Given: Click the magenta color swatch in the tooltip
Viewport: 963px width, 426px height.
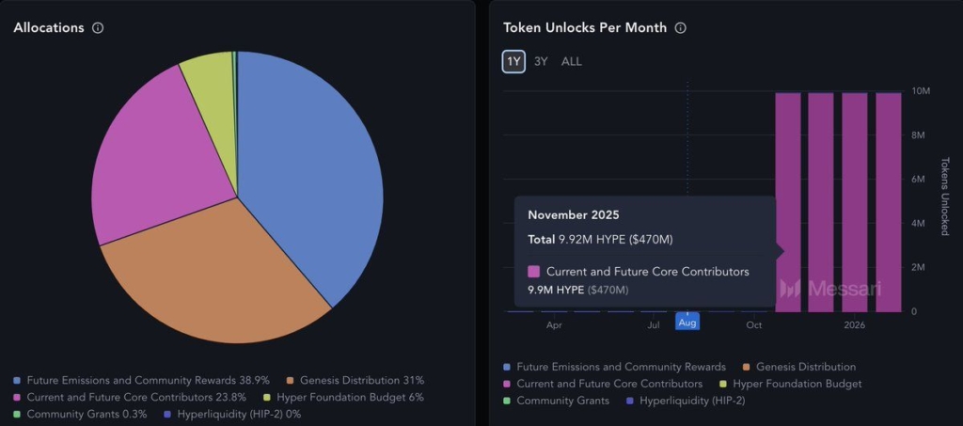Looking at the screenshot, I should (534, 272).
